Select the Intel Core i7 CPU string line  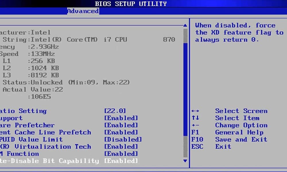pyautogui.click(x=86, y=40)
